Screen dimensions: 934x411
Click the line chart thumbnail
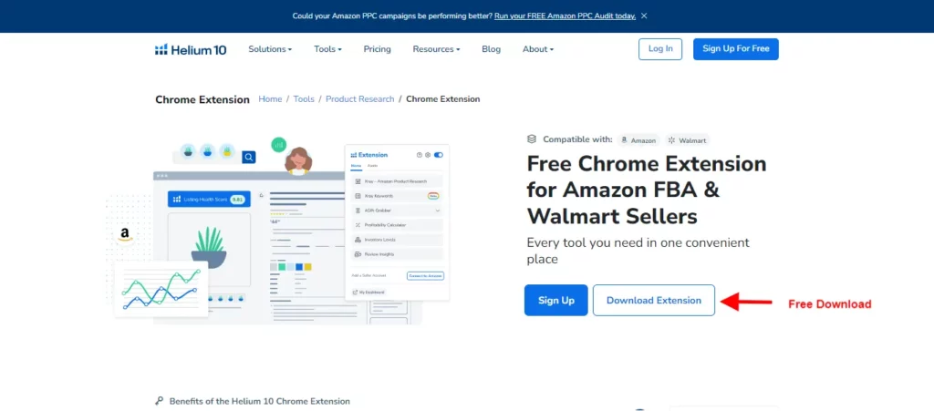(161, 289)
